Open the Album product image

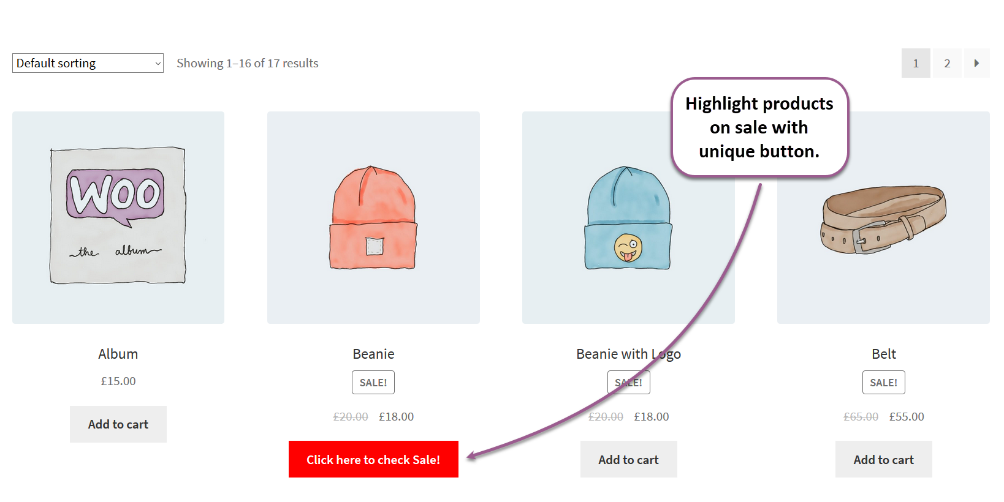118,217
